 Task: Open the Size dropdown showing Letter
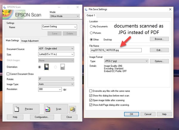[x=56, y=54]
